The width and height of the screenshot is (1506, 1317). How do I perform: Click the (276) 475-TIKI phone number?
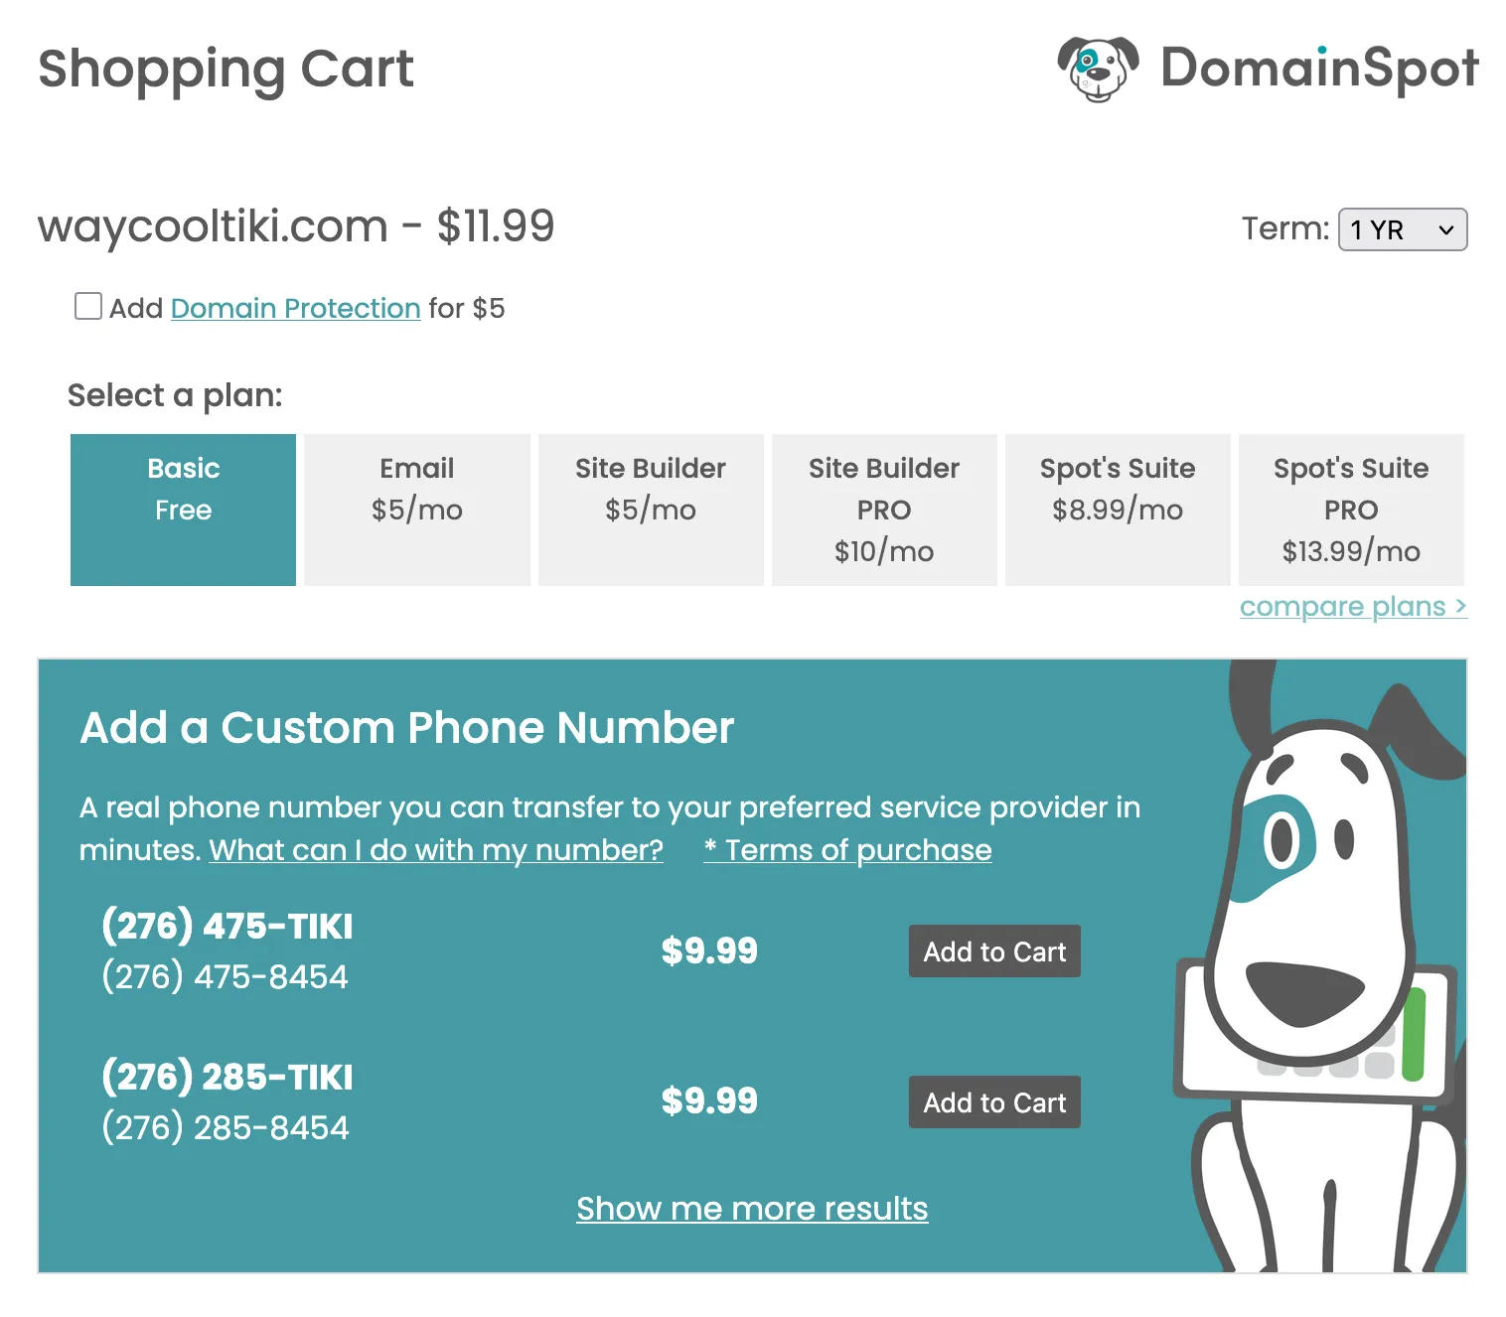[227, 927]
